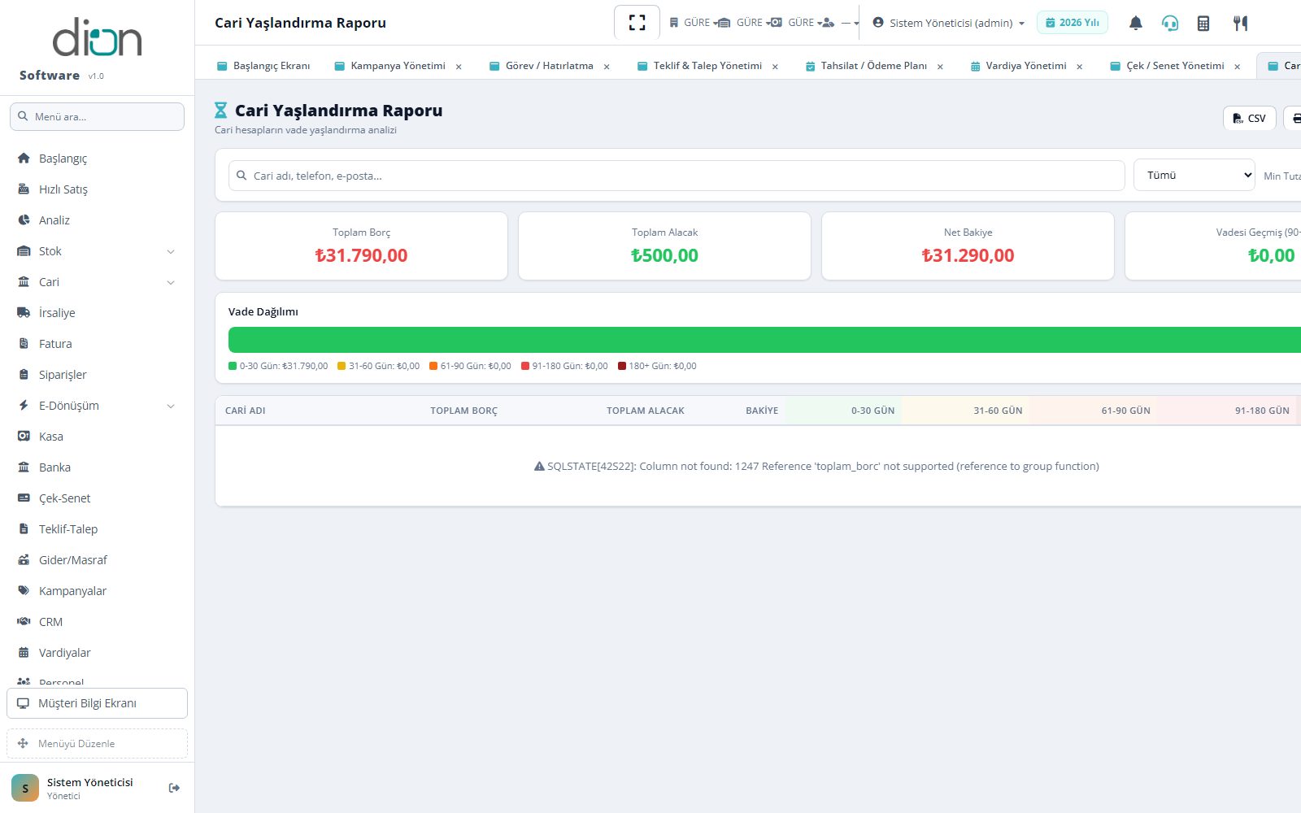
Task: Click the green Vade Dağılımı distribution bar
Action: 764,340
